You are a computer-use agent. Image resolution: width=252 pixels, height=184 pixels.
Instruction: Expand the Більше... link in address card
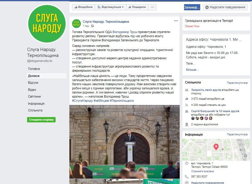192,70
